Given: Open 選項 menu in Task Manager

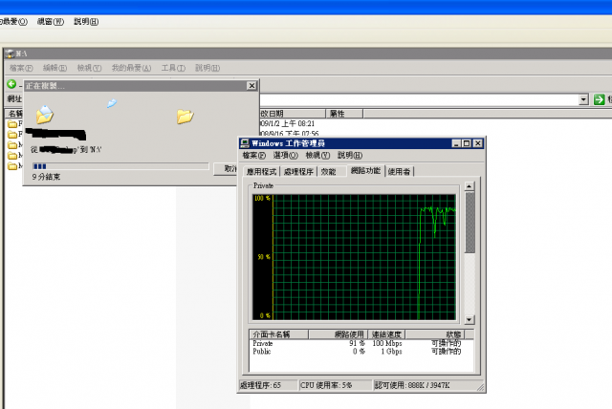Looking at the screenshot, I should (285, 155).
